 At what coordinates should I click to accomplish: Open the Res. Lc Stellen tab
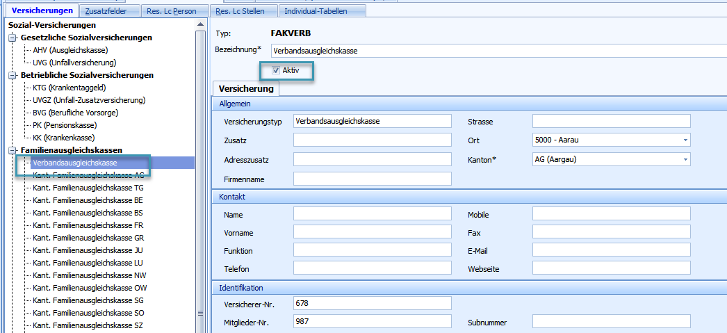(243, 11)
